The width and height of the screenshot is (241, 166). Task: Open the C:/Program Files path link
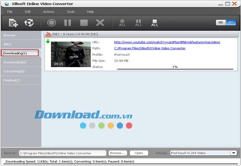click(150, 48)
